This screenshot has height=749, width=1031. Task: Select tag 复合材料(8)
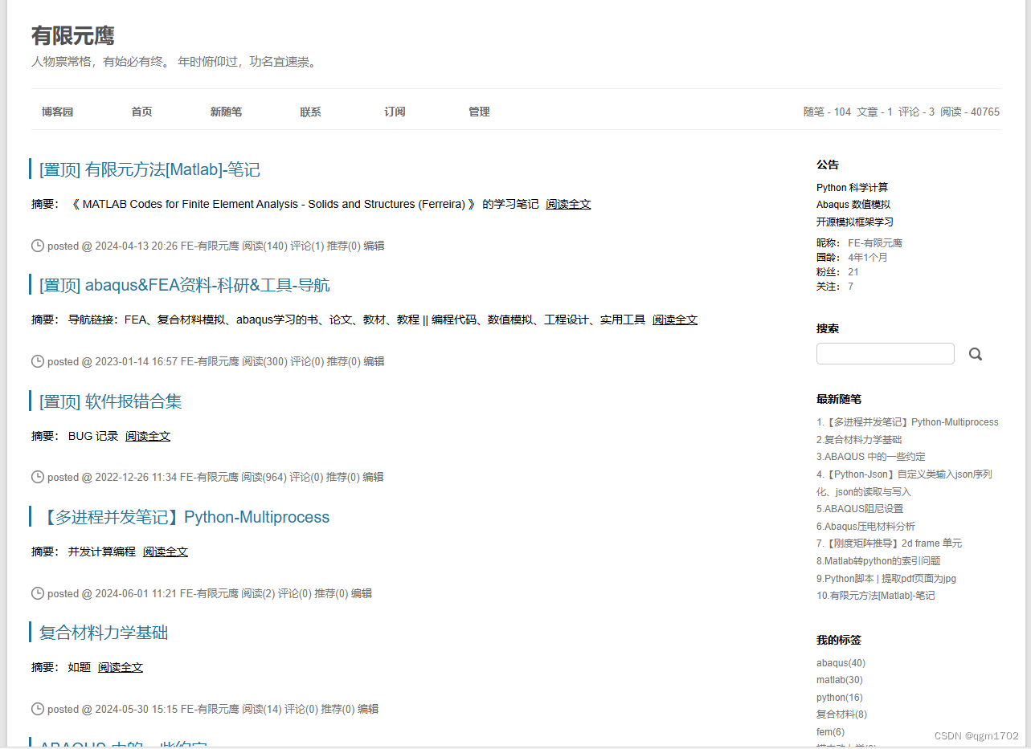841,714
